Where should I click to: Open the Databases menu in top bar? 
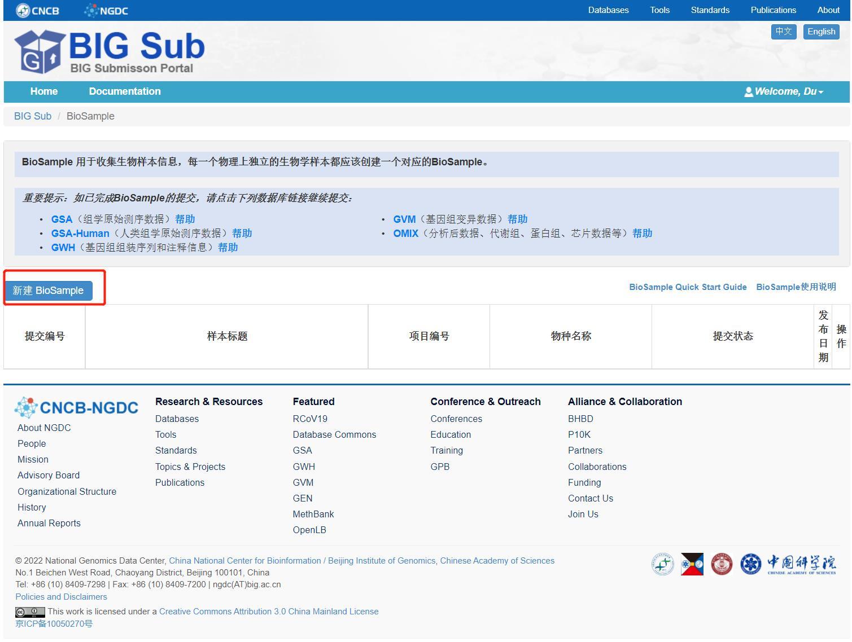point(608,10)
